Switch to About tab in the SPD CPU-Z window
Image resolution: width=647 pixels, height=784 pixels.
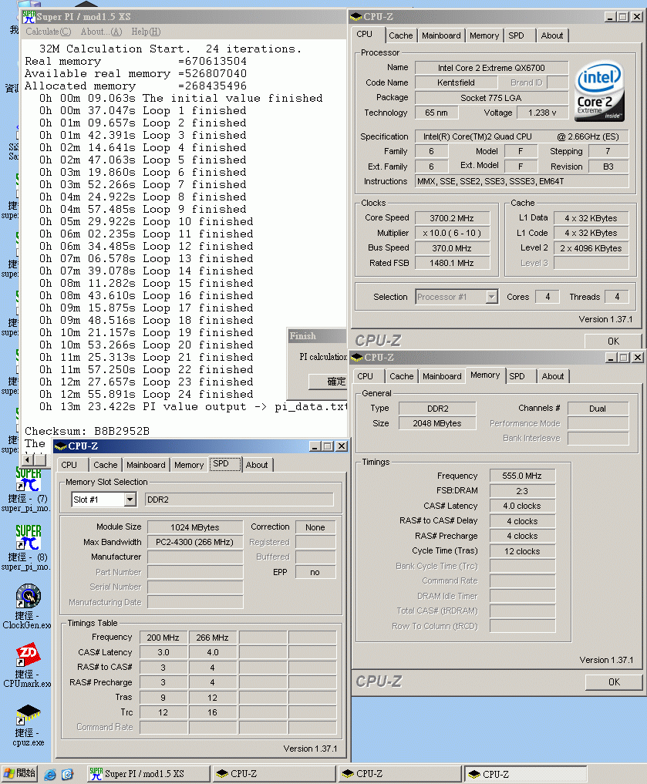point(257,465)
